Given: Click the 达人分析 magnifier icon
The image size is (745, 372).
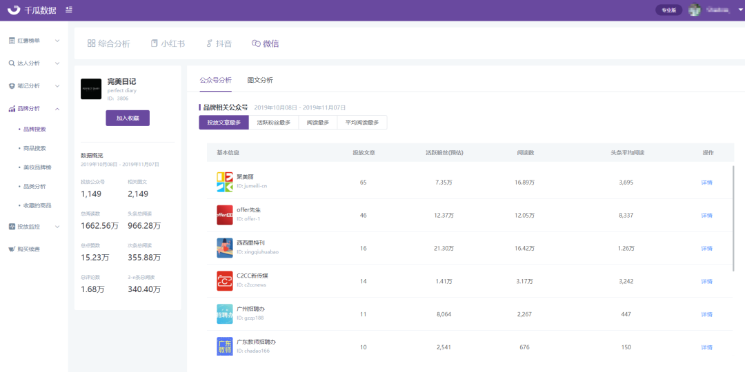Looking at the screenshot, I should [12, 63].
